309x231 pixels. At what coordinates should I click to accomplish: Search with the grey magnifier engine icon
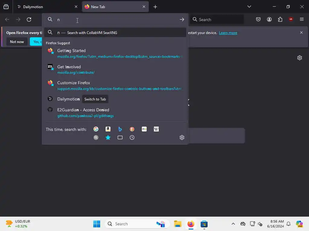[96, 137]
